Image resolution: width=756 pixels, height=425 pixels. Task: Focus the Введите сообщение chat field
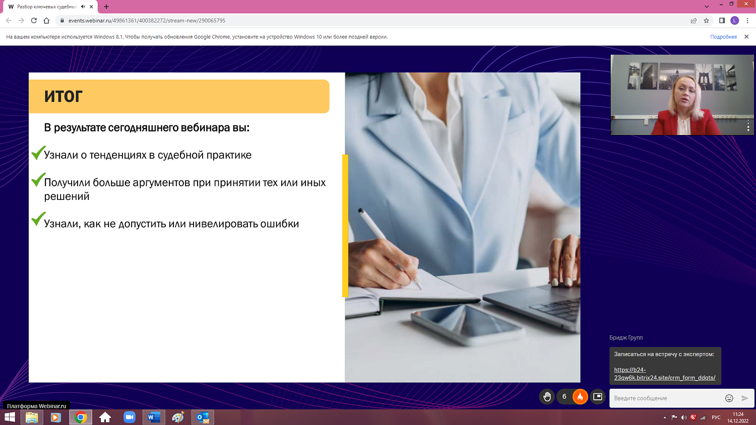point(665,398)
